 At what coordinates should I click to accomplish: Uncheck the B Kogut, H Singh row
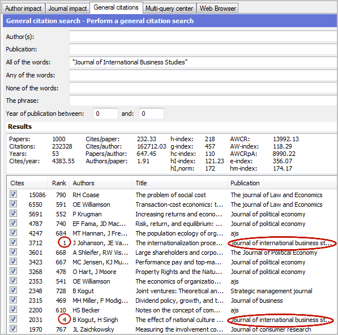pos(13,319)
